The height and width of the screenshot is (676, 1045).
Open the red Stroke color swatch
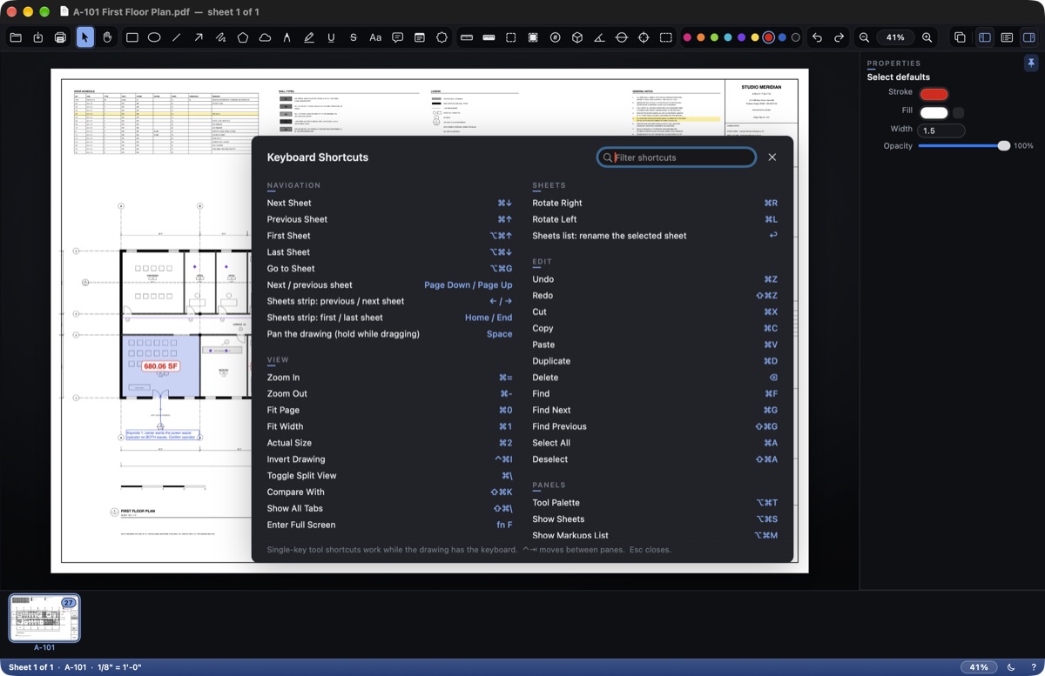tap(934, 94)
